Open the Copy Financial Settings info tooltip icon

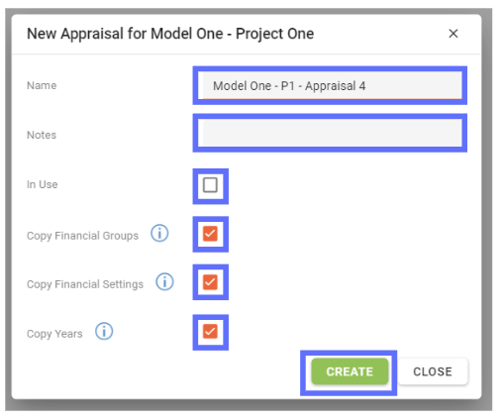164,281
